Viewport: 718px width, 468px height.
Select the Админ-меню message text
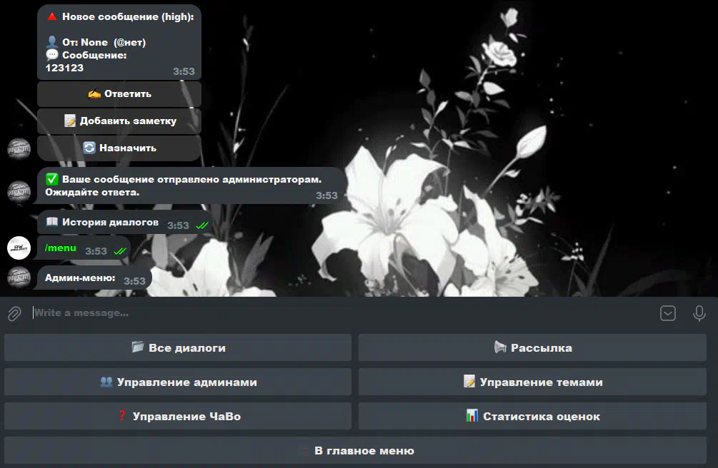pyautogui.click(x=80, y=278)
